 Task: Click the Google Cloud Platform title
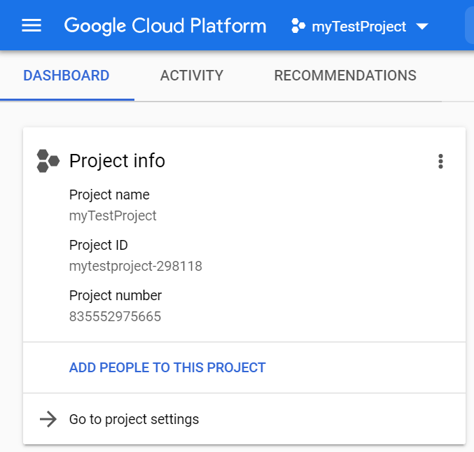(x=165, y=26)
